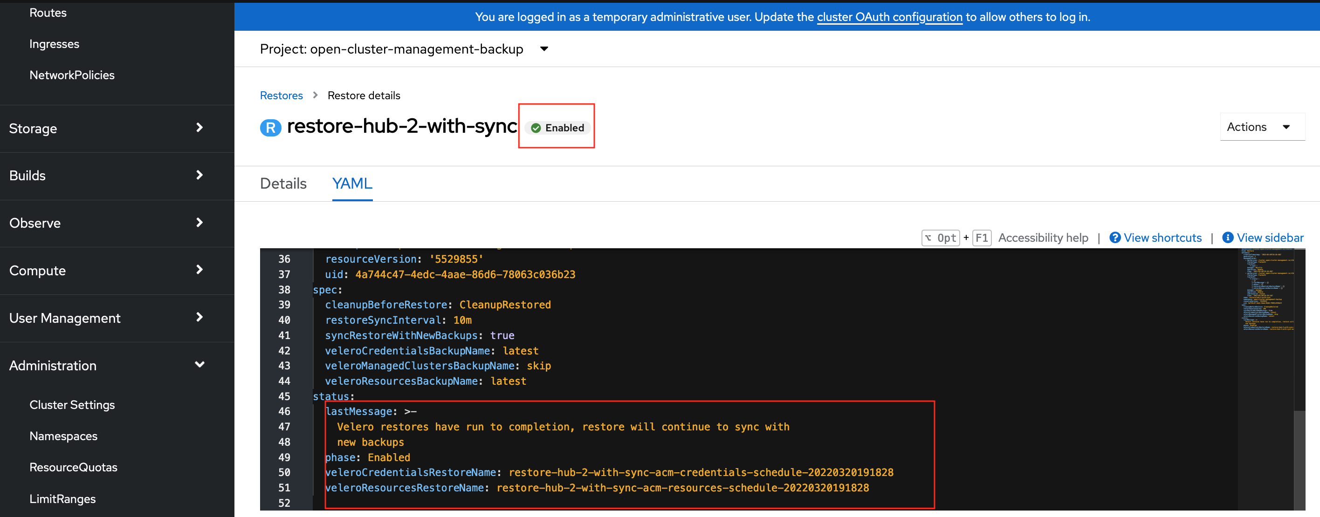The height and width of the screenshot is (517, 1320).
Task: Click the breadcrumb separator arrow icon
Action: coord(315,95)
